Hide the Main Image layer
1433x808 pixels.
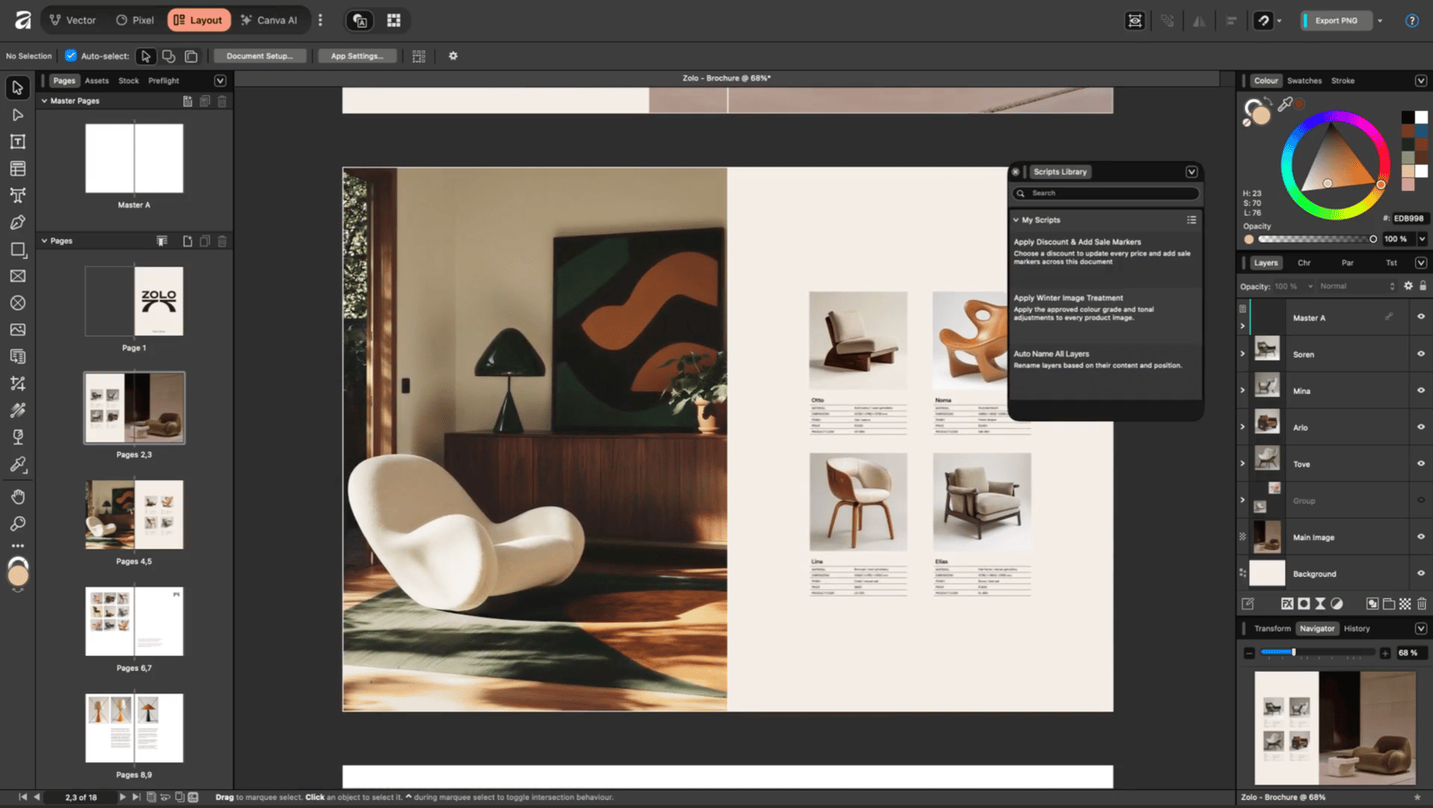click(1420, 537)
